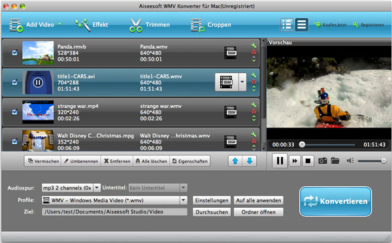Open the Effekt magic wand tool
Image resolution: width=392 pixels, height=243 pixels.
click(91, 25)
